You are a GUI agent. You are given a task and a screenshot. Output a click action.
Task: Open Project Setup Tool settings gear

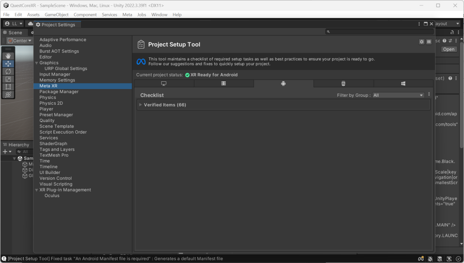coord(422,42)
